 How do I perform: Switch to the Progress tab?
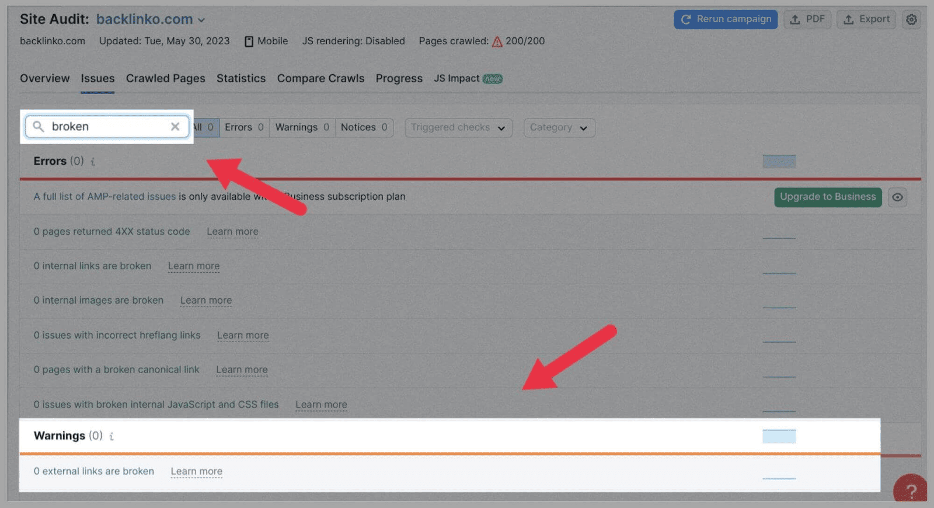click(x=399, y=78)
